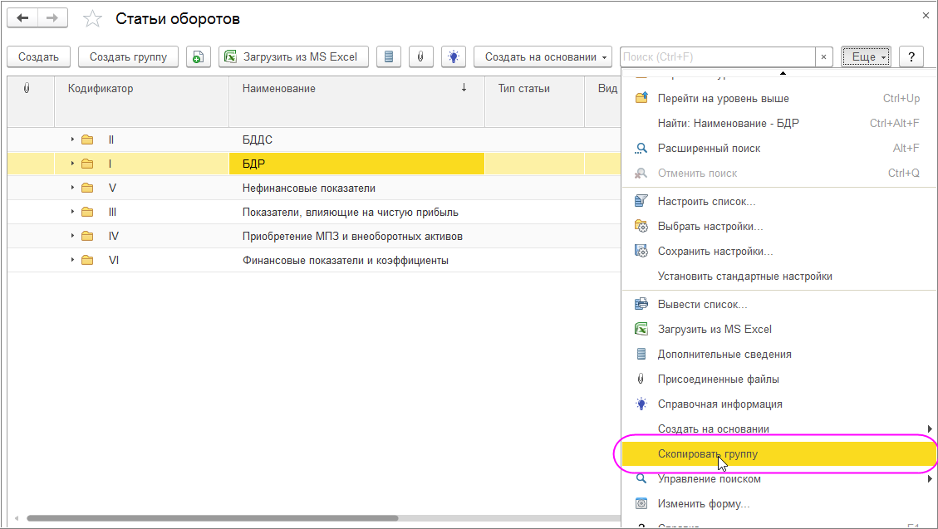
Task: Choose Сохранить настройки... menu item
Action: coord(778,251)
